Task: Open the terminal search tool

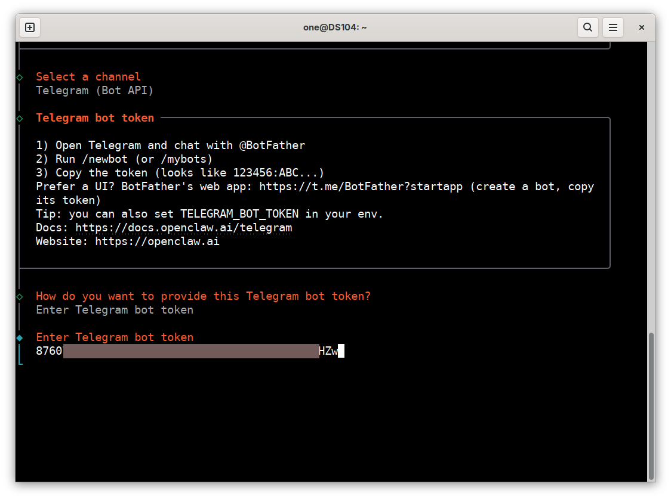Action: [587, 27]
